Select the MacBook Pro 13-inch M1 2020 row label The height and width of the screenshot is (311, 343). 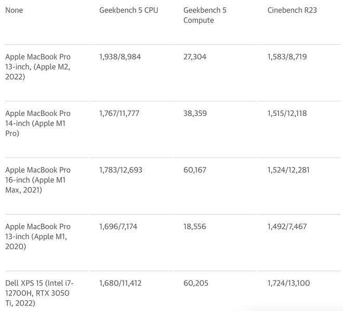(x=38, y=237)
